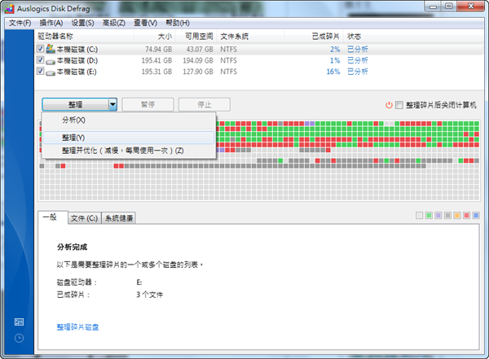Click the orange power shutdown icon
Viewport: 489px width, 359px height.
point(389,105)
